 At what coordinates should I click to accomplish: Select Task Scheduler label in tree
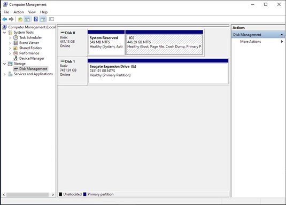(x=30, y=37)
